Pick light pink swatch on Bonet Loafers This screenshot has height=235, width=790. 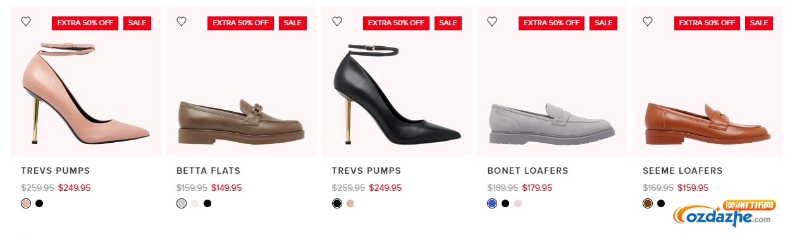pos(518,203)
